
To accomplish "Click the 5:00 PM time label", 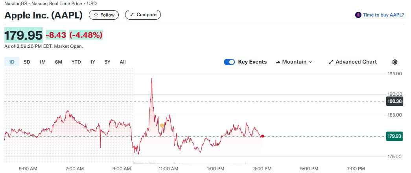I will click(x=309, y=169).
